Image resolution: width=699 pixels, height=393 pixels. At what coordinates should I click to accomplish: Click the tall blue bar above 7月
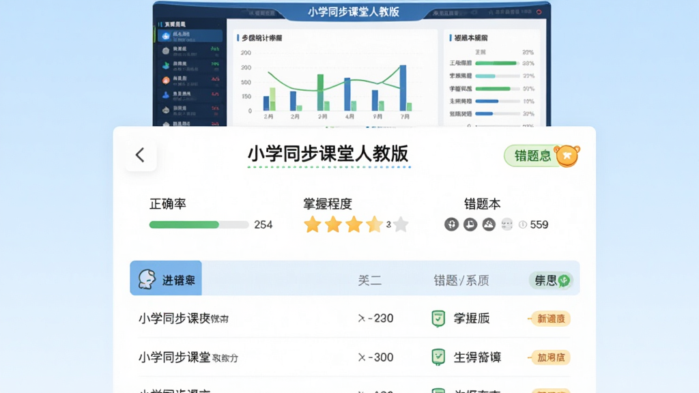tap(403, 88)
